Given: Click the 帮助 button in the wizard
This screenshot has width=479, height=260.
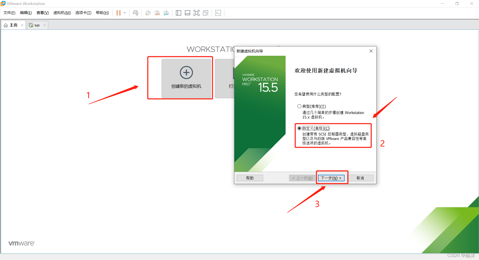Looking at the screenshot, I should tap(250, 178).
